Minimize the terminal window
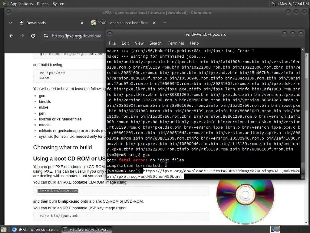 pyautogui.click(x=284, y=34)
